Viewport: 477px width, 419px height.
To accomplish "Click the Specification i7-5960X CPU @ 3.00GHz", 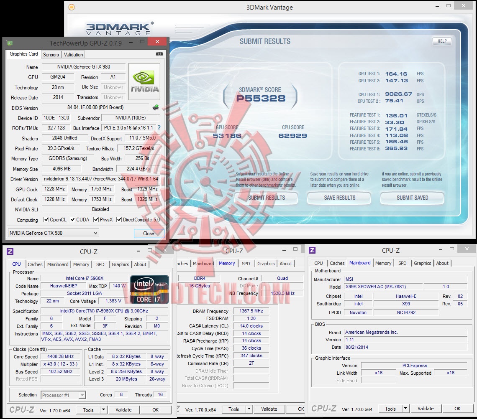I will coord(104,311).
